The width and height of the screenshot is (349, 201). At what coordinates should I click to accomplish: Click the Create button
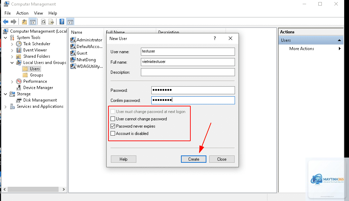pyautogui.click(x=194, y=159)
